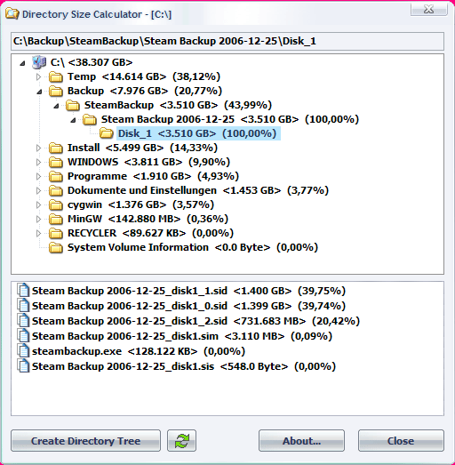Image resolution: width=455 pixels, height=465 pixels.
Task: Click the path field showing Disk_1 location
Action: (x=227, y=41)
